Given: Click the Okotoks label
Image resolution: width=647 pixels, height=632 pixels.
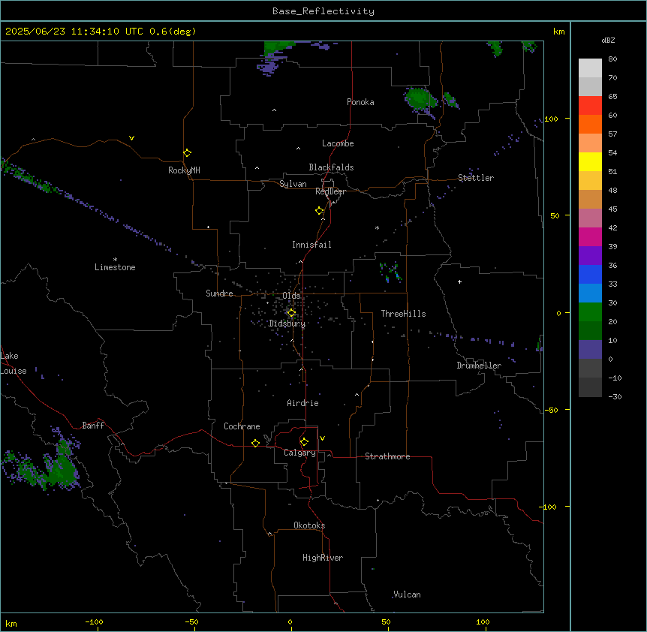Looking at the screenshot, I should tap(309, 525).
